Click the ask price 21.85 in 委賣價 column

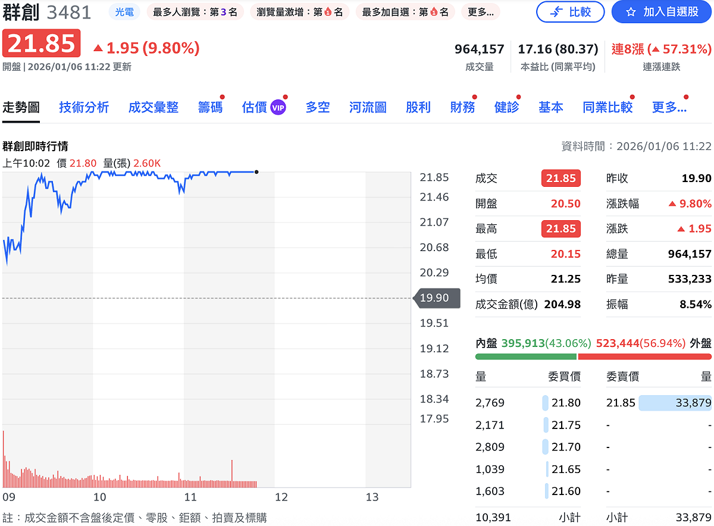tap(621, 403)
